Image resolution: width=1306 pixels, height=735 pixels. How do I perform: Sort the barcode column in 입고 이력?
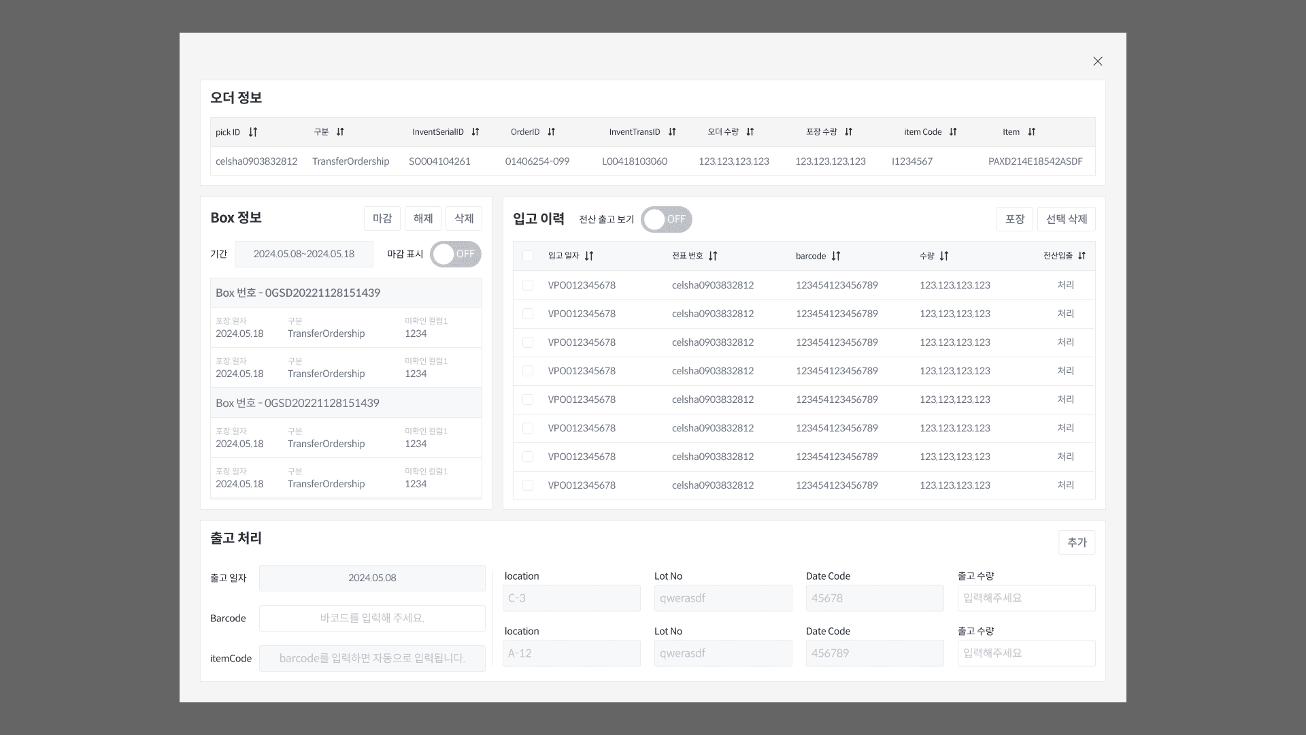837,256
